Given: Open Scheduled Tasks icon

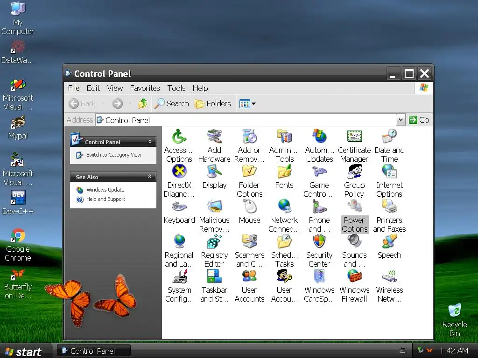Looking at the screenshot, I should coord(284,241).
